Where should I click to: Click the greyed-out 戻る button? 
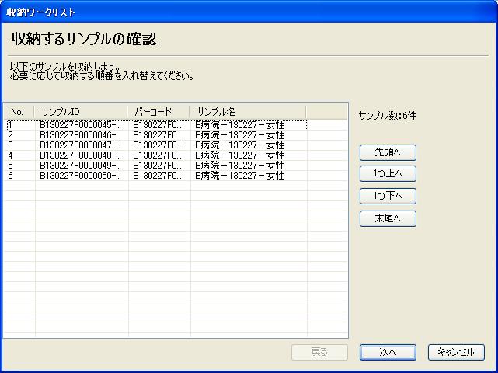[319, 352]
